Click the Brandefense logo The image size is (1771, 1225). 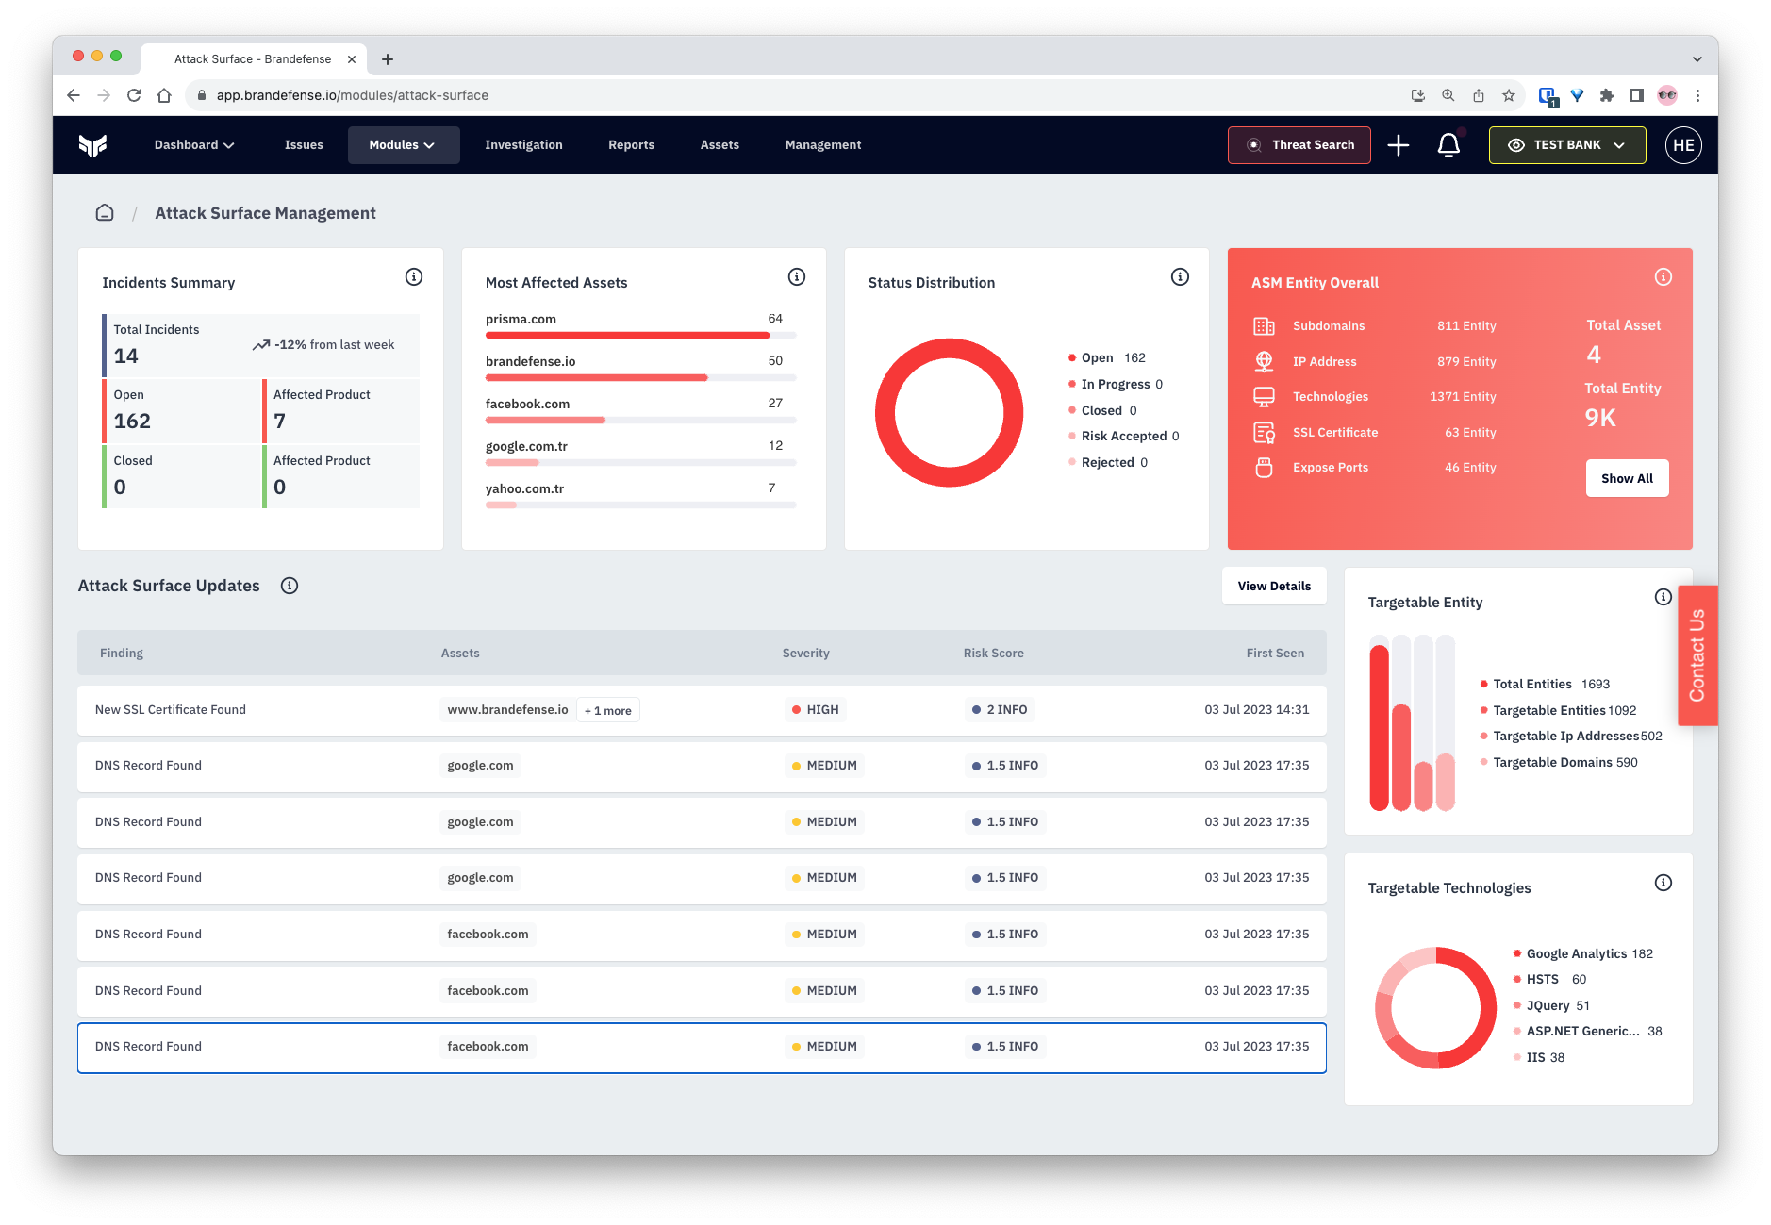(93, 144)
